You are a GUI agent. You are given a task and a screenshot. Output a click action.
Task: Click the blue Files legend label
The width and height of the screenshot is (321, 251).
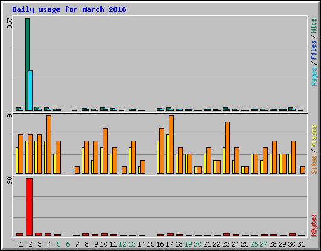point(313,50)
